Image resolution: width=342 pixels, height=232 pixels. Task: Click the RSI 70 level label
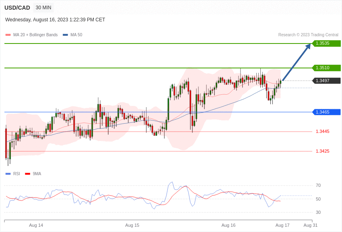[318, 186]
